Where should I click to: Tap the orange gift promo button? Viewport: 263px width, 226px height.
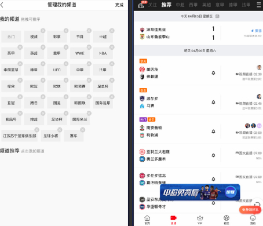point(250,210)
